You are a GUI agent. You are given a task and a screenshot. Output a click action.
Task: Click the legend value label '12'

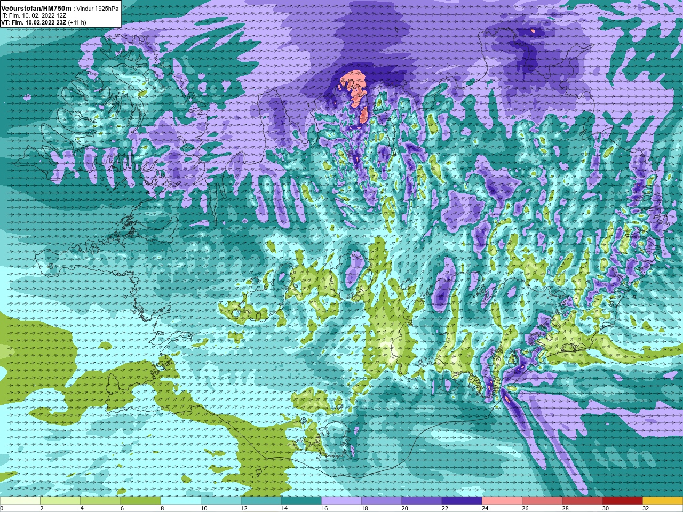click(x=244, y=508)
